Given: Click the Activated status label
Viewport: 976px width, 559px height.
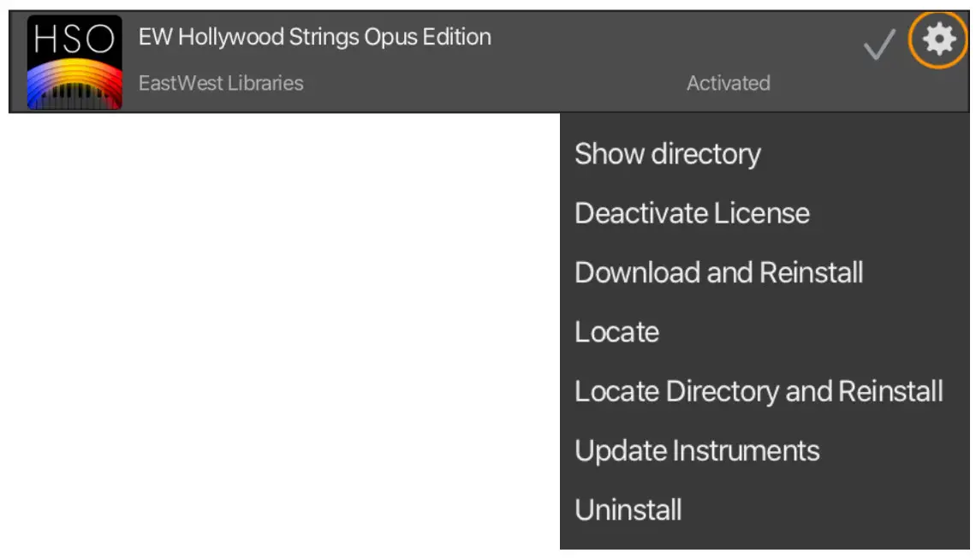Looking at the screenshot, I should (x=729, y=83).
